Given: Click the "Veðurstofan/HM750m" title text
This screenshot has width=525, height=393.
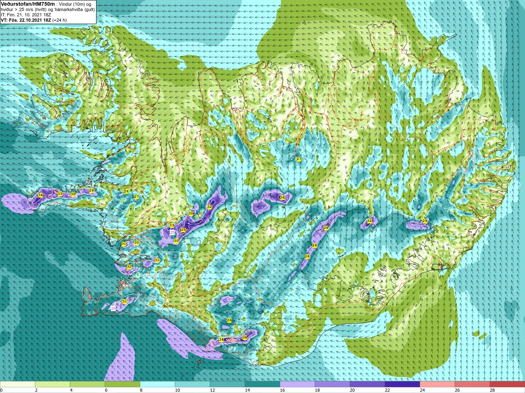Looking at the screenshot, I should click(28, 4).
